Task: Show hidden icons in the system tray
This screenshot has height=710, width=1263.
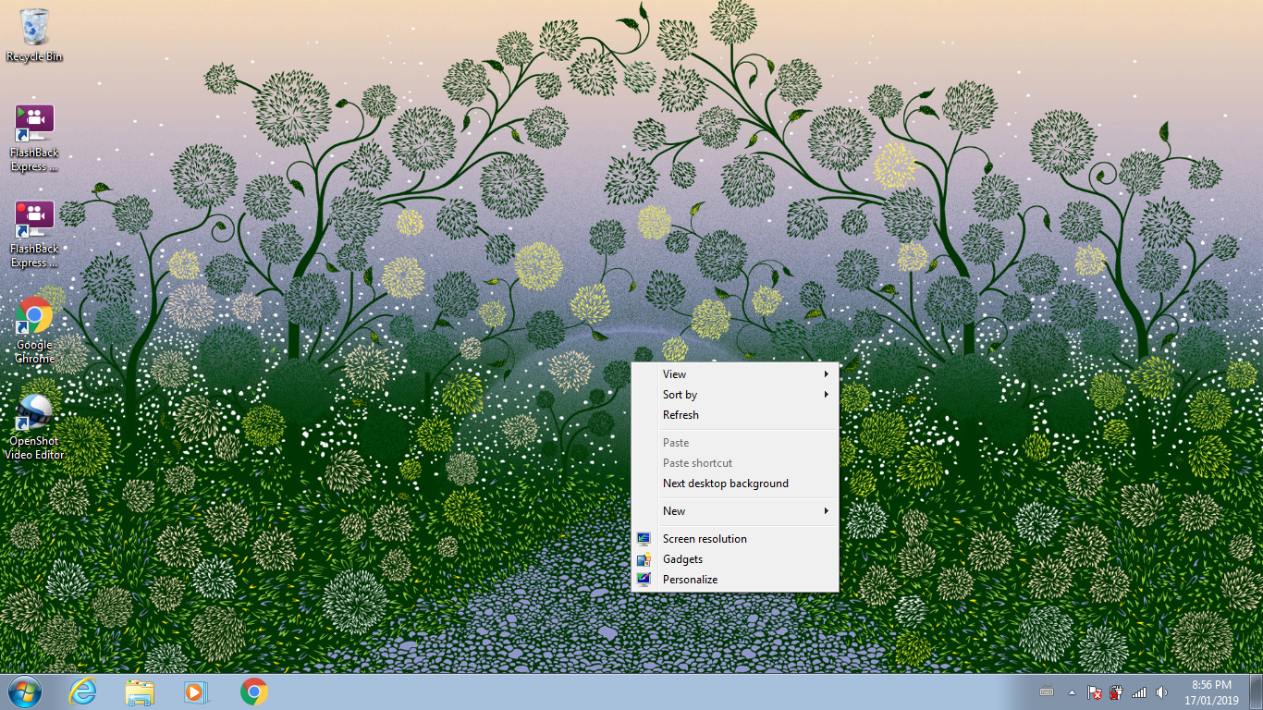Action: point(1072,692)
